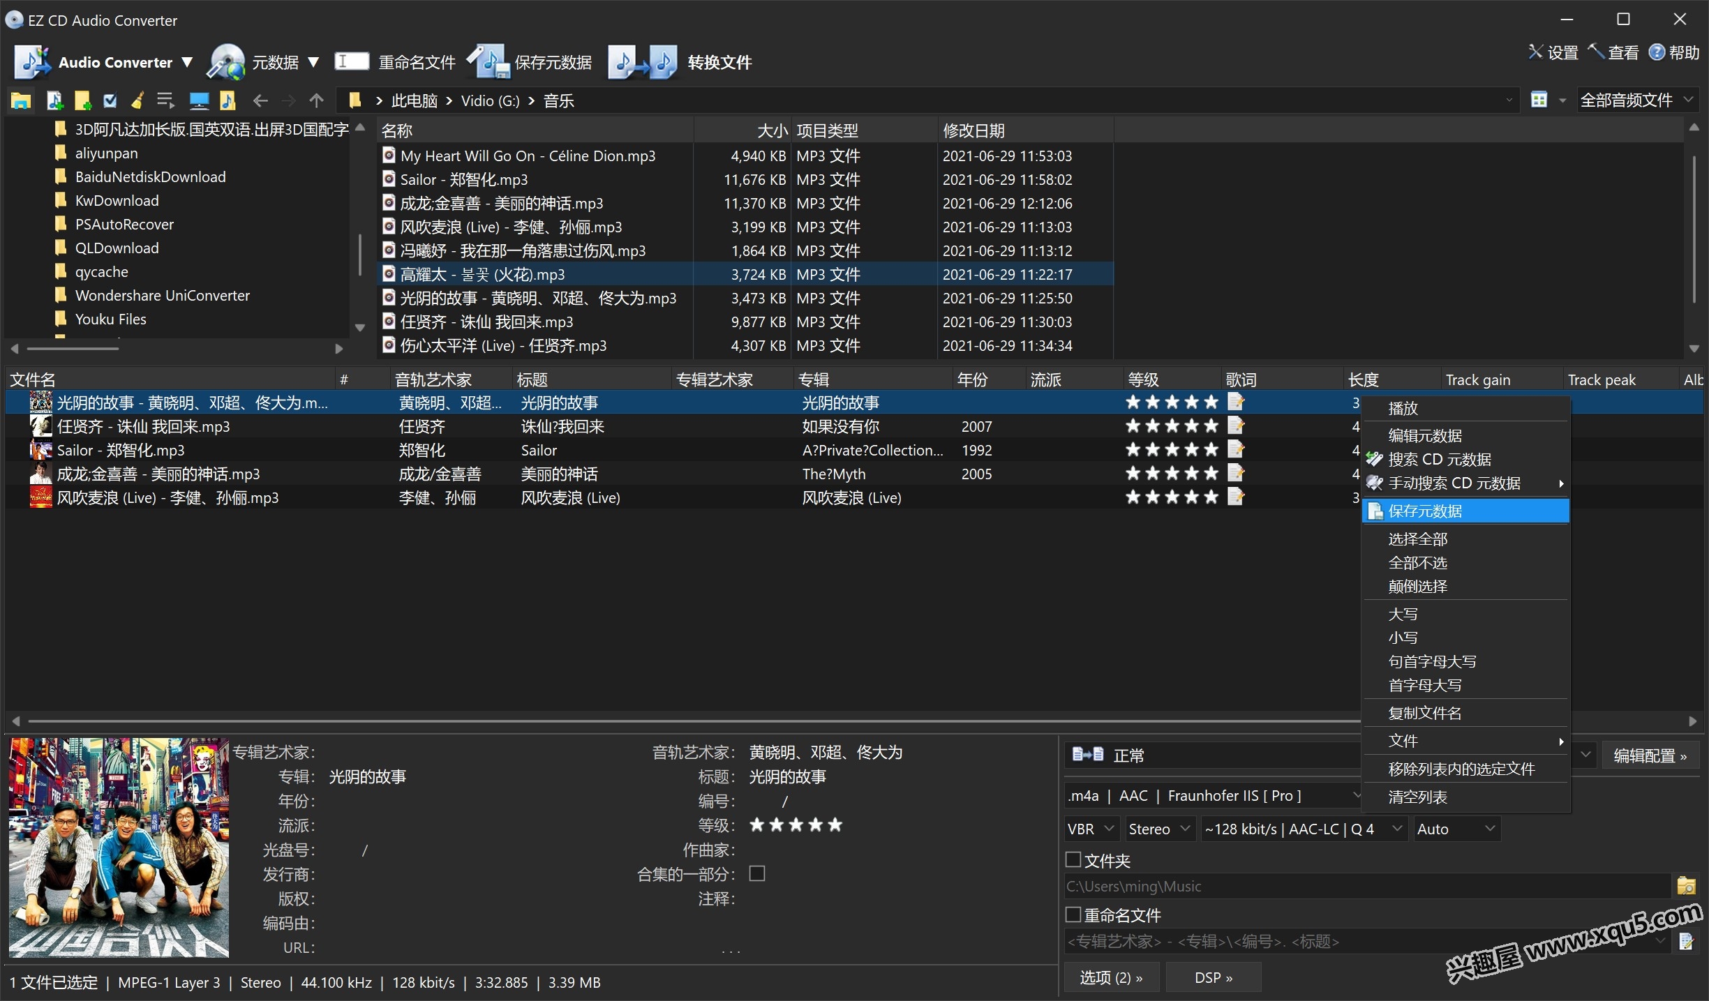Click the 转换文件 convert icon
1709x1001 pixels.
[643, 62]
